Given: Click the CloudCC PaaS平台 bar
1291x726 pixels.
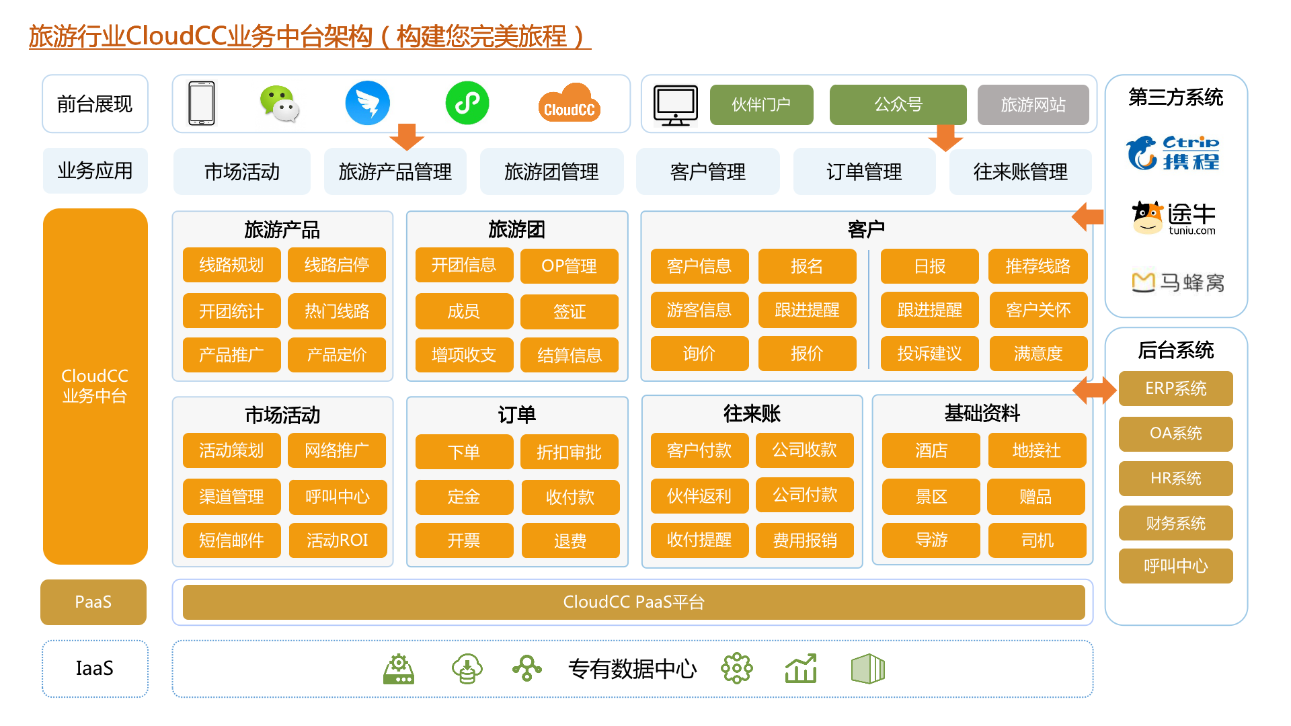Looking at the screenshot, I should (633, 602).
